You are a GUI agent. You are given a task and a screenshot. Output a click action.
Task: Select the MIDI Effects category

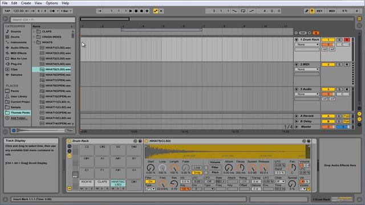pos(18,53)
